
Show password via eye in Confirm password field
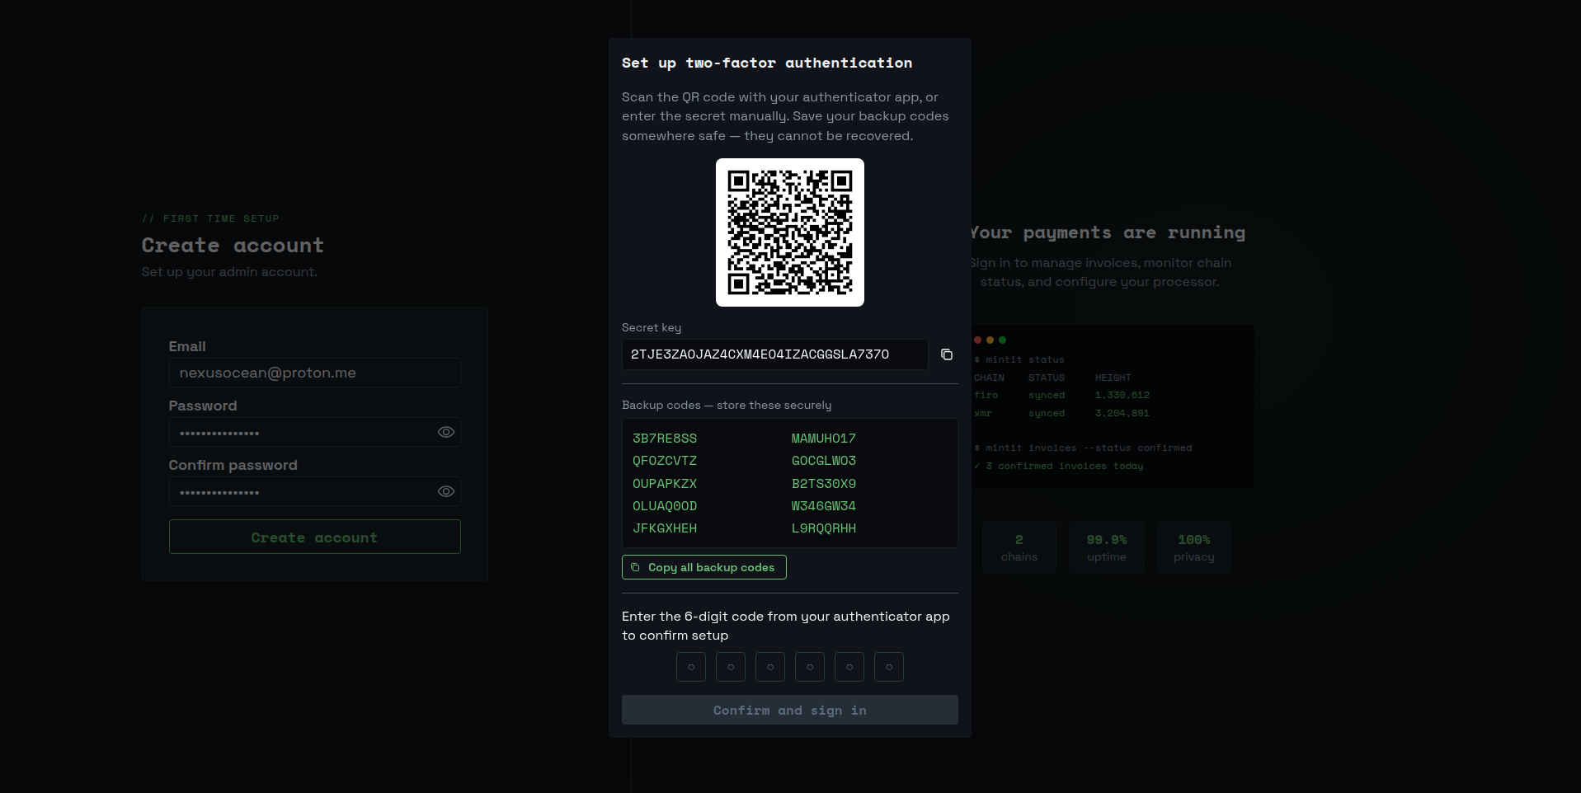click(x=446, y=491)
